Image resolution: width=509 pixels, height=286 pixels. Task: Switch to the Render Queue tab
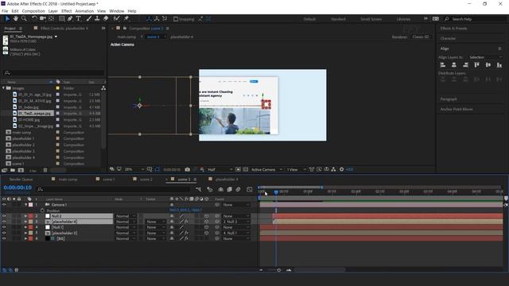(x=21, y=180)
